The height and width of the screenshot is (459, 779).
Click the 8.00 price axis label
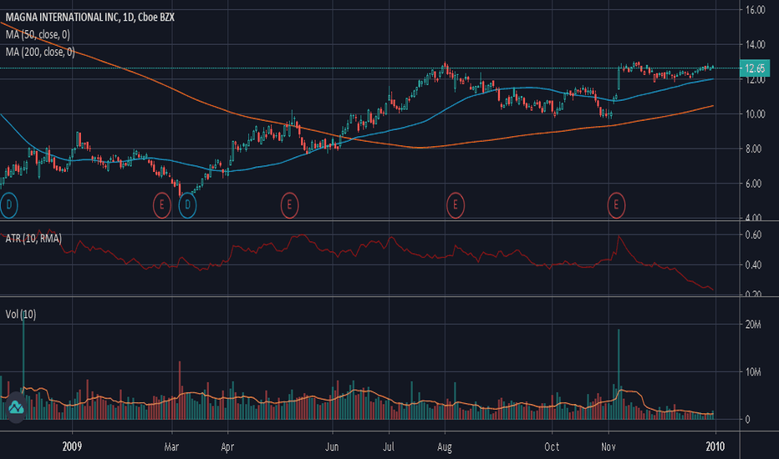[x=753, y=149]
